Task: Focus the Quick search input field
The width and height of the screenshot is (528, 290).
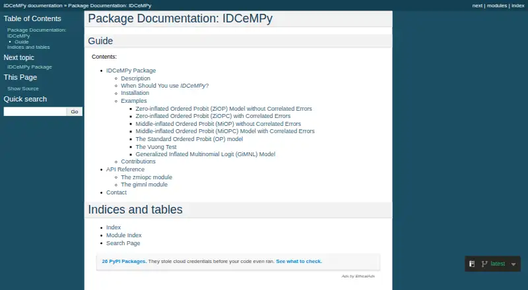Action: 35,111
